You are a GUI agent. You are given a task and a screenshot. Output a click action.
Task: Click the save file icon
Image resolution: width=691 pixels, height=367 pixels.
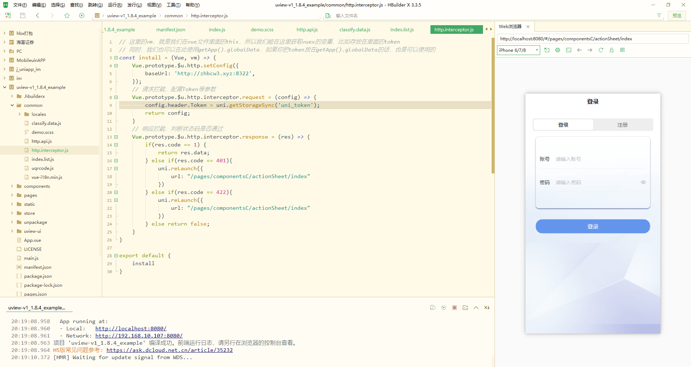tap(23, 15)
